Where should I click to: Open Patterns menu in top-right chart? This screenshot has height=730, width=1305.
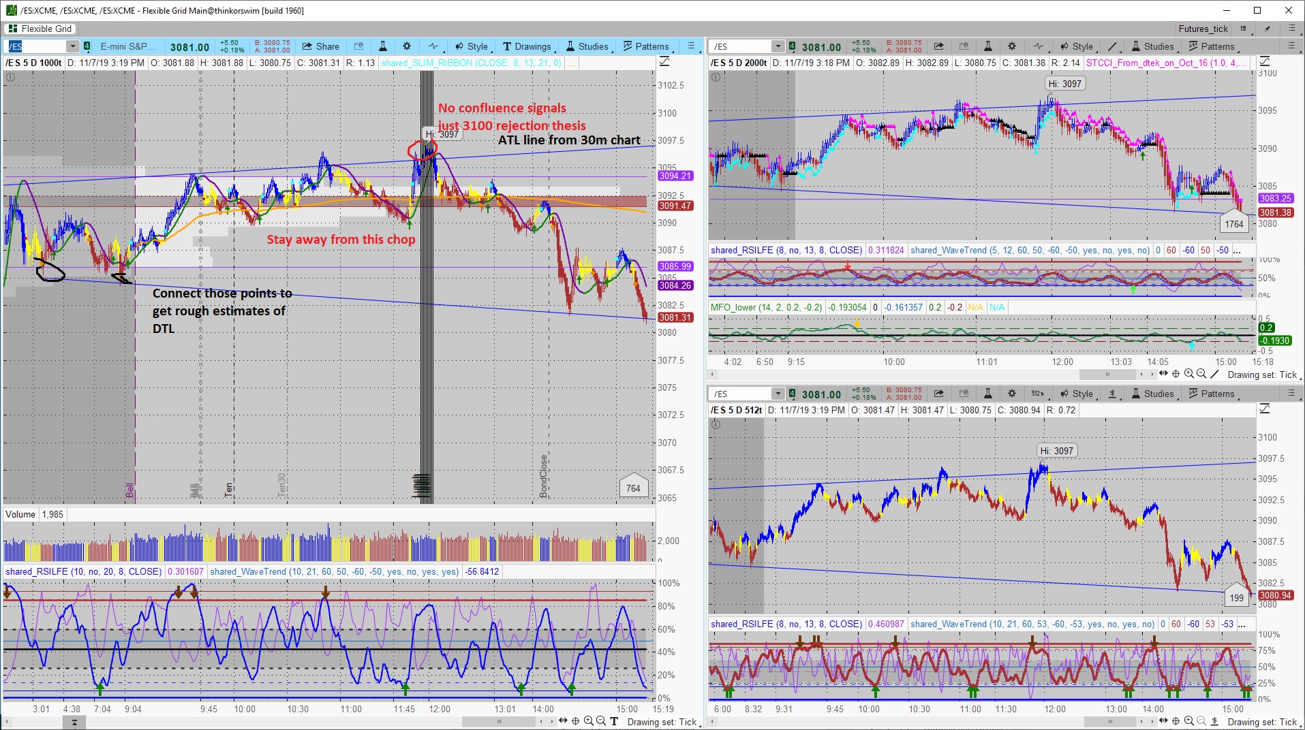pos(1212,46)
